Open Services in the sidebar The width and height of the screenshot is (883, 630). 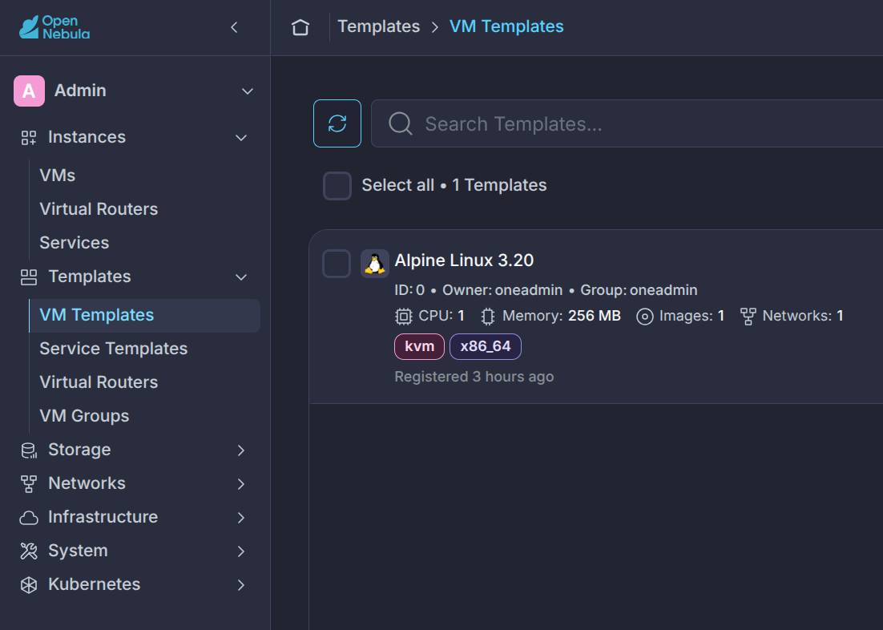[75, 243]
